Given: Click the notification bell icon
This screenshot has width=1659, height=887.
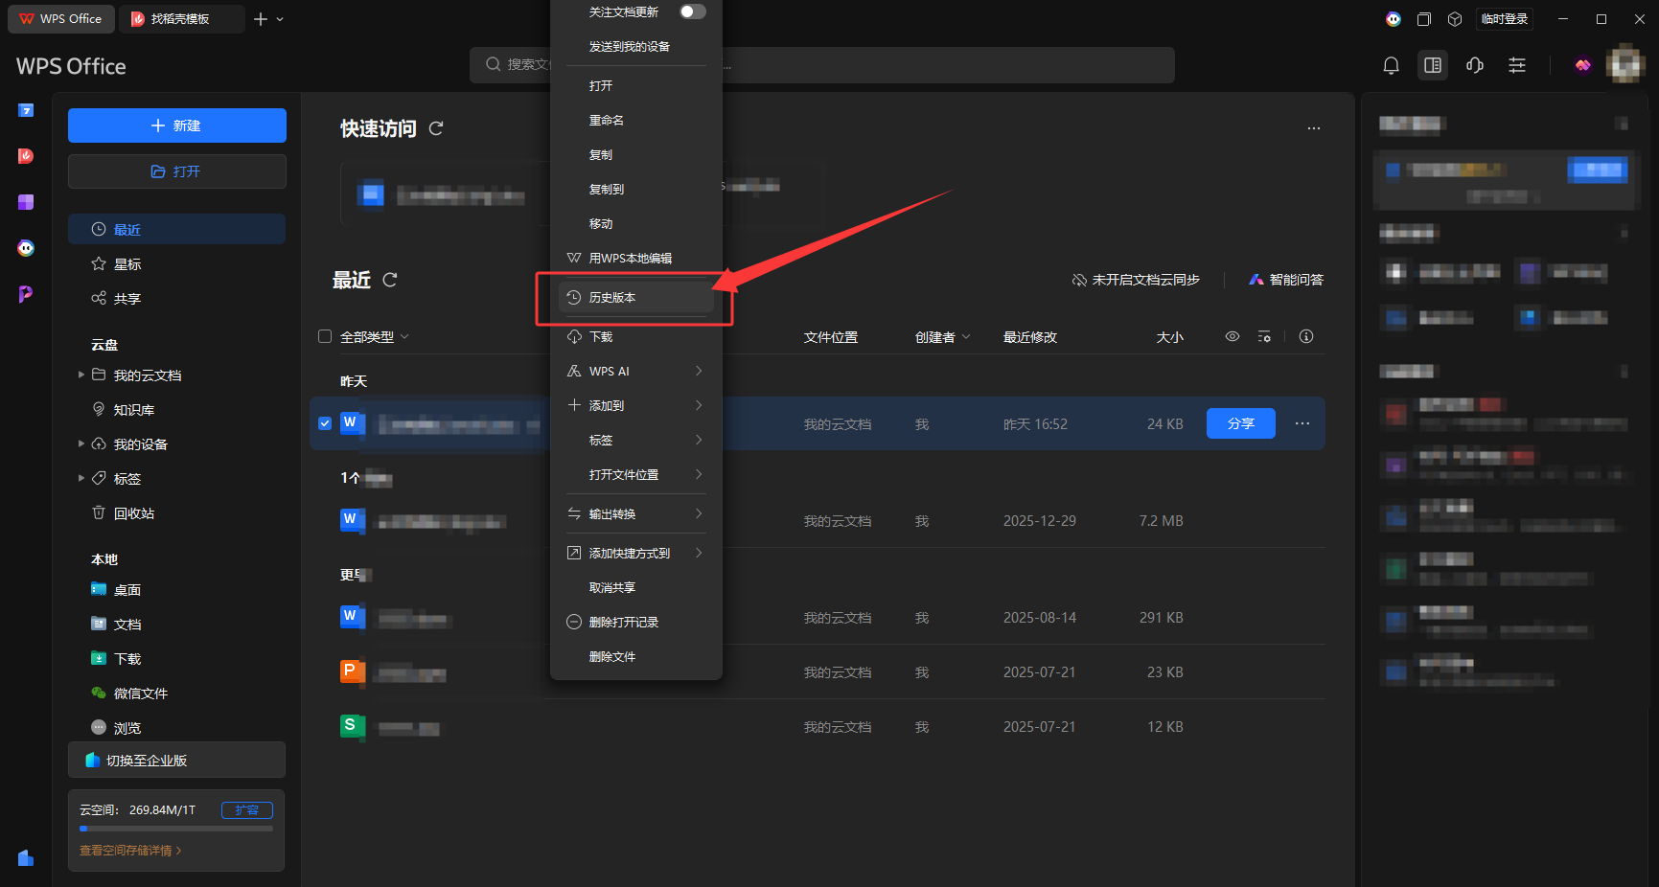Looking at the screenshot, I should [x=1391, y=65].
